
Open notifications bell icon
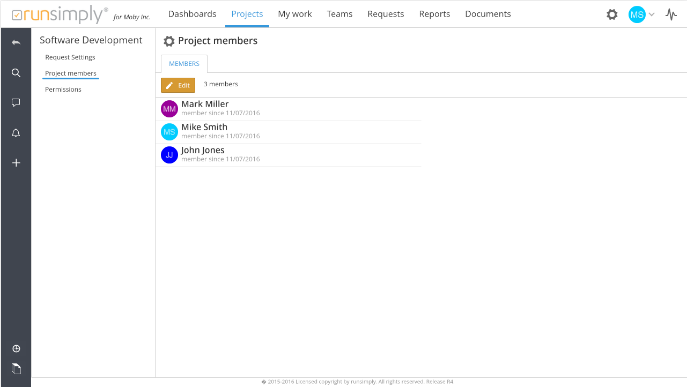(x=16, y=133)
